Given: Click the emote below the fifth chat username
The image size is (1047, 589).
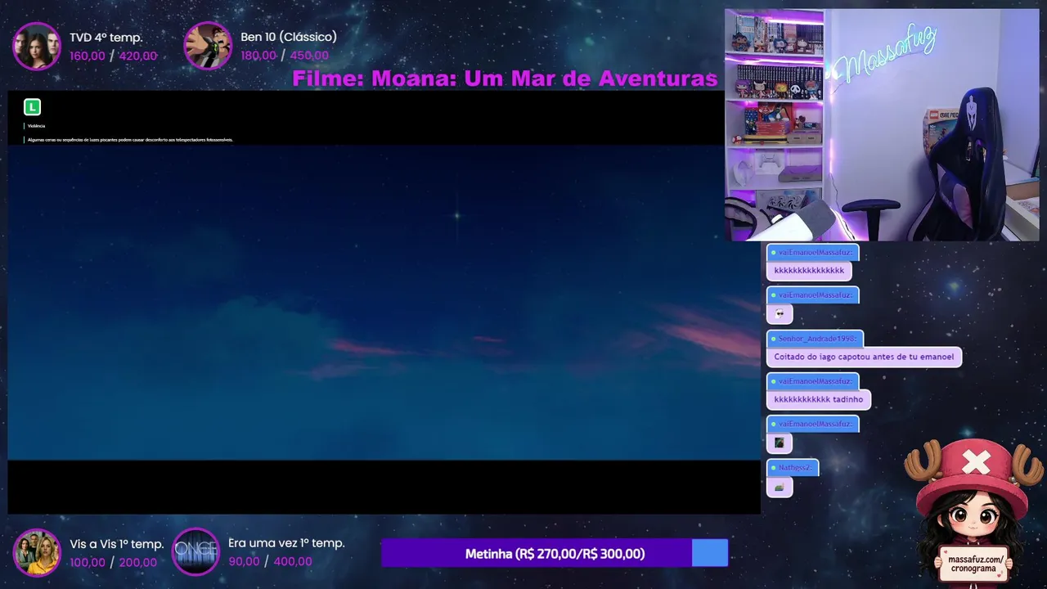Looking at the screenshot, I should click(780, 443).
